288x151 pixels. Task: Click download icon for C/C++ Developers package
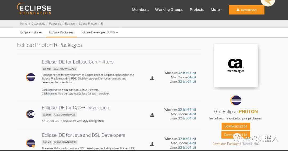152,115
